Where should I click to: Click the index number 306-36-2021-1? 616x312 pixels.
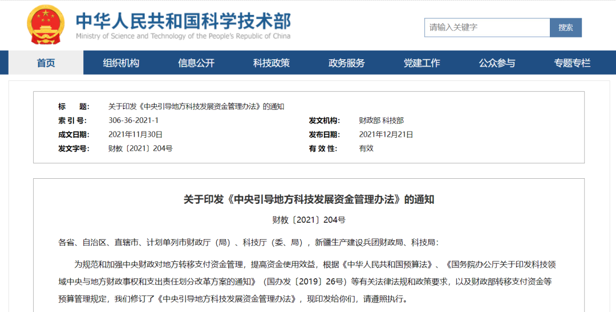click(x=133, y=120)
